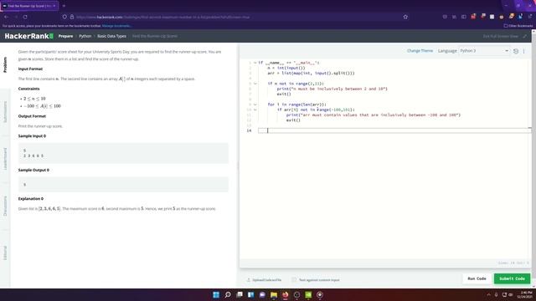
Task: Go to the Python breadcrumb
Action: [x=85, y=36]
